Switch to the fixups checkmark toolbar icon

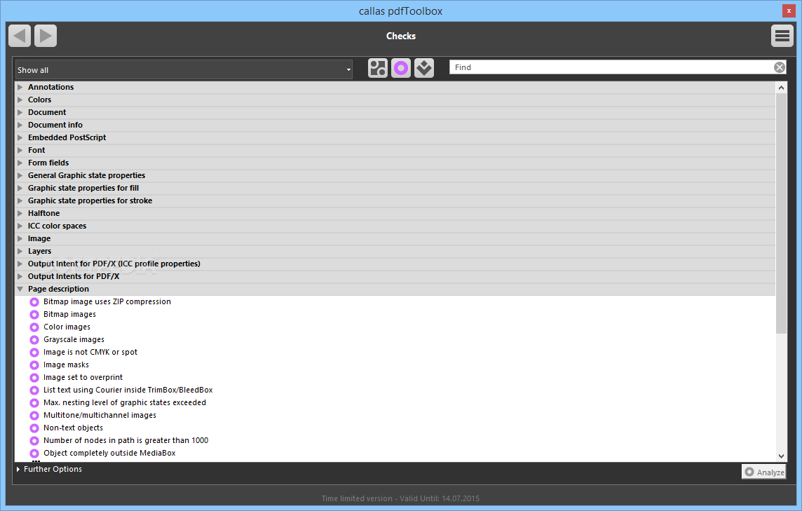coord(424,68)
